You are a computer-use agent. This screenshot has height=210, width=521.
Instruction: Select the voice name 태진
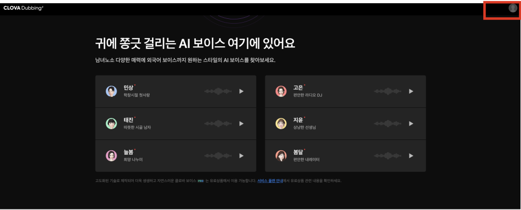coord(128,120)
